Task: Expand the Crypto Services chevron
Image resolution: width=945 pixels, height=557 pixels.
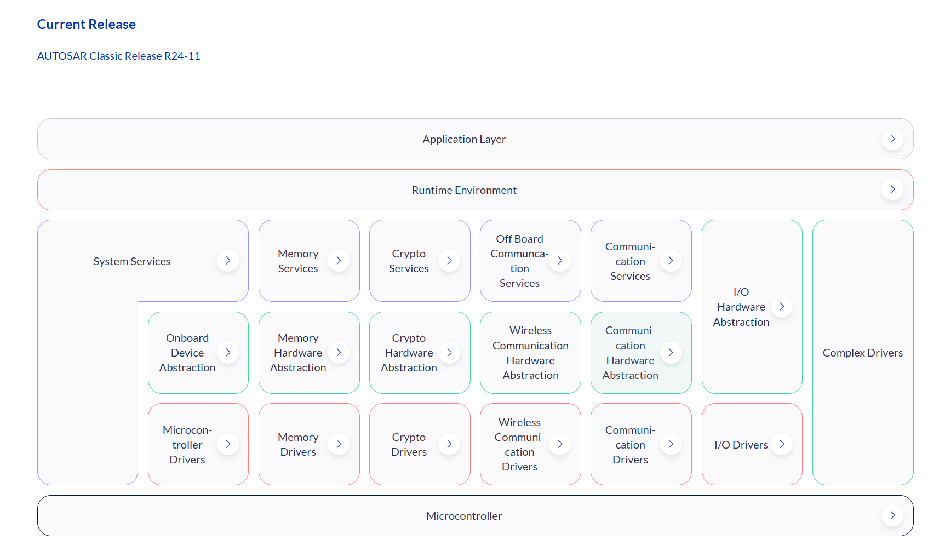Action: (x=449, y=261)
